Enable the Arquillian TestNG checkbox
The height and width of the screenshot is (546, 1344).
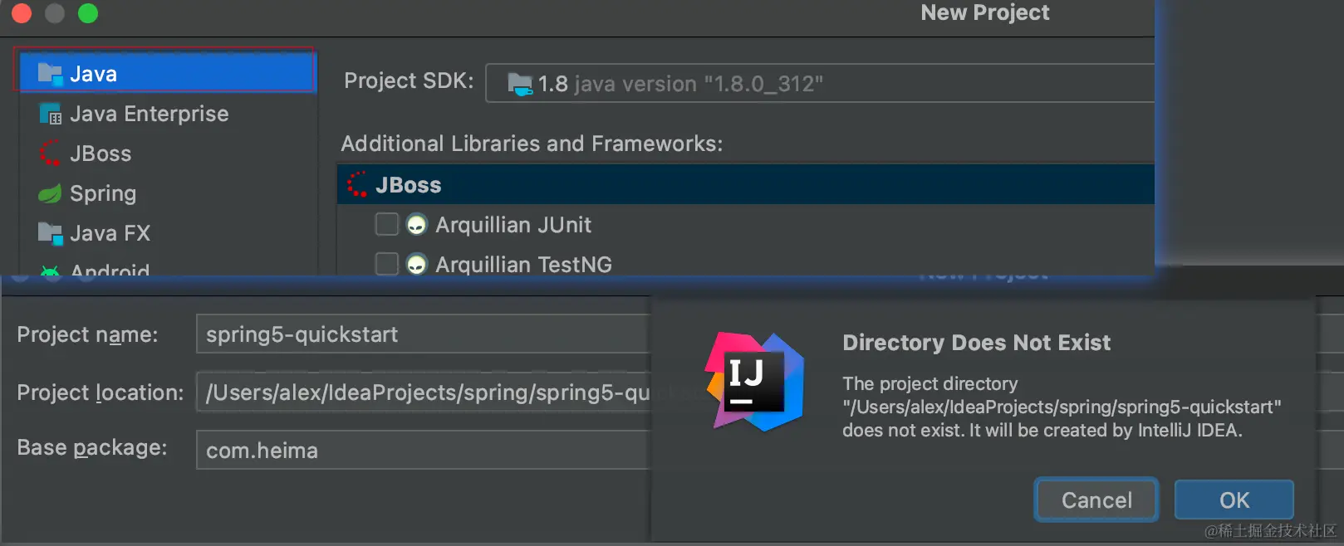click(387, 264)
